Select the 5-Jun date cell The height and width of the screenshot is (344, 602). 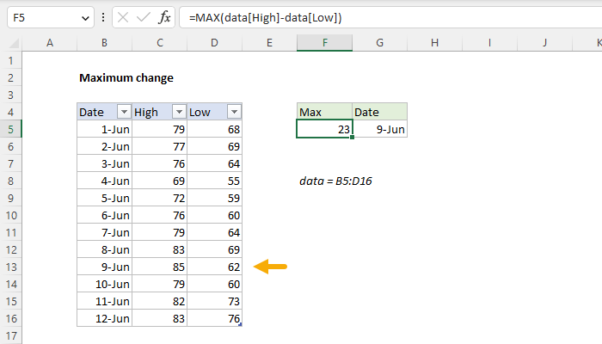(104, 198)
